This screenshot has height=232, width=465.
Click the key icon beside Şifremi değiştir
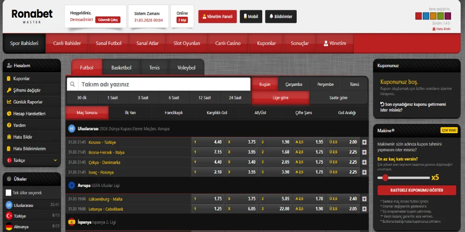8,90
